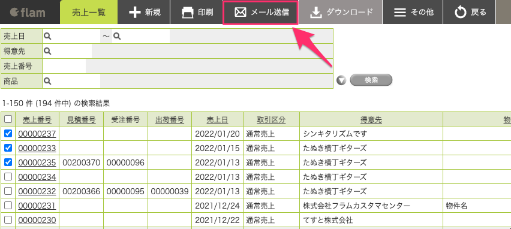The image size is (511, 229).
Task: Click the 得意先 search magnifier
Action: pos(47,51)
